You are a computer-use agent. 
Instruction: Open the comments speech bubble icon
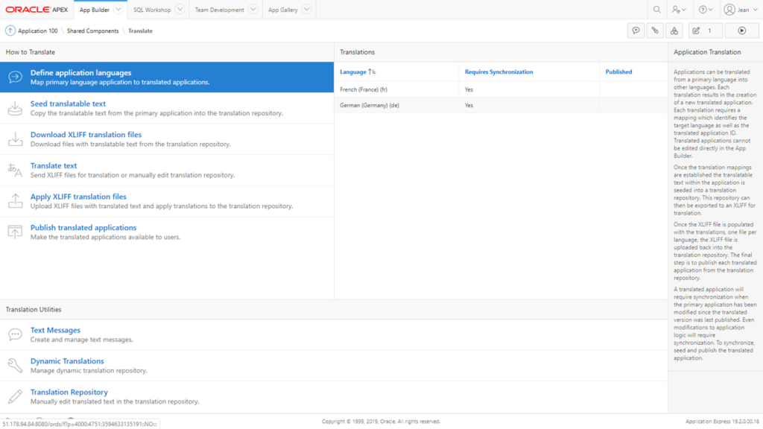click(x=636, y=31)
